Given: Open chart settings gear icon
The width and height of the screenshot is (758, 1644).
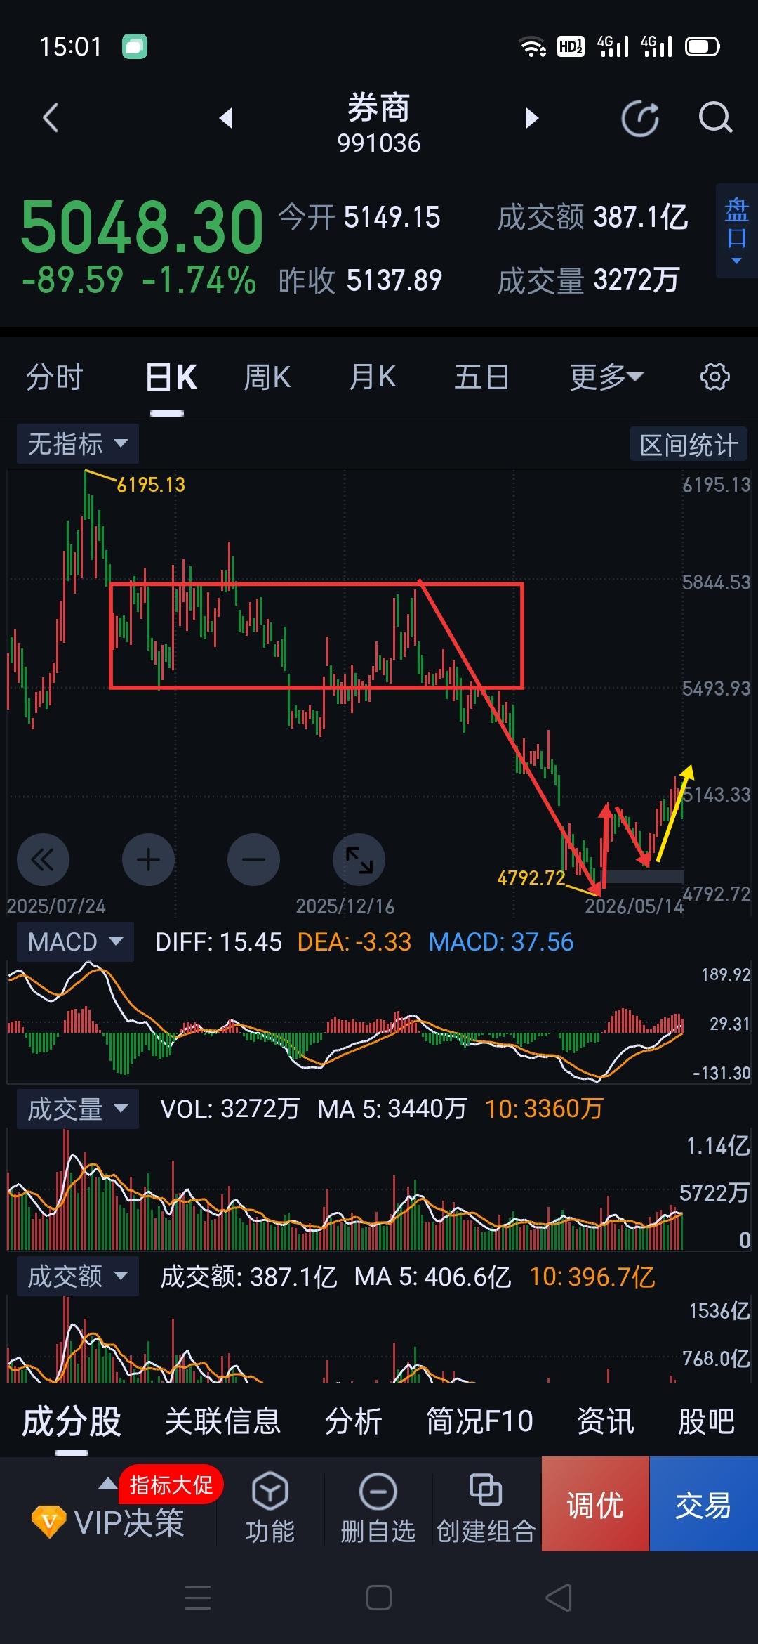Looking at the screenshot, I should pyautogui.click(x=714, y=377).
